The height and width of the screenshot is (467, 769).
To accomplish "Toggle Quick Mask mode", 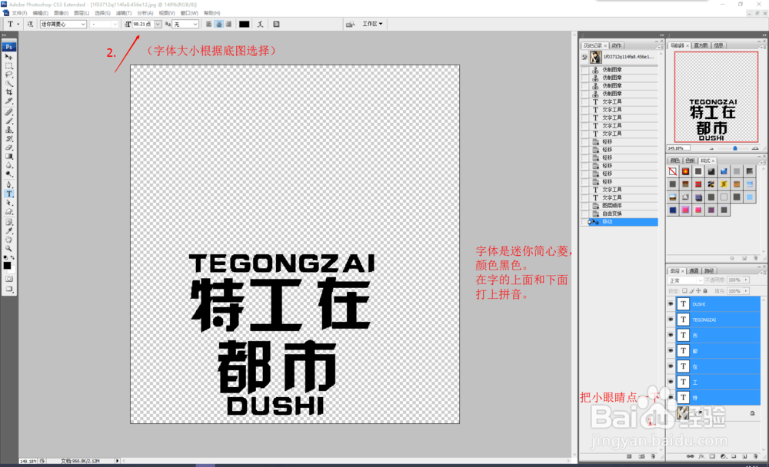I will coord(8,279).
